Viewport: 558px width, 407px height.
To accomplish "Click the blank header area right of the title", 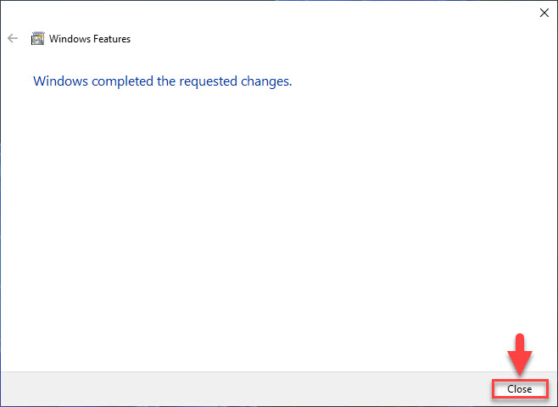I will 339,38.
